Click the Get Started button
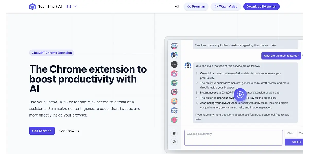Screen dimensions: 309x154 coord(42,131)
